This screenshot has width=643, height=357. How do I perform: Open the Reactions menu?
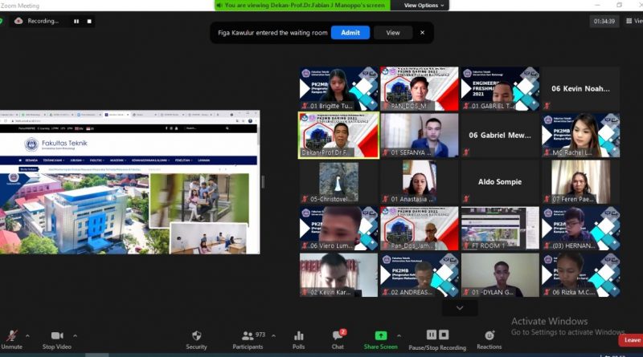click(x=489, y=340)
